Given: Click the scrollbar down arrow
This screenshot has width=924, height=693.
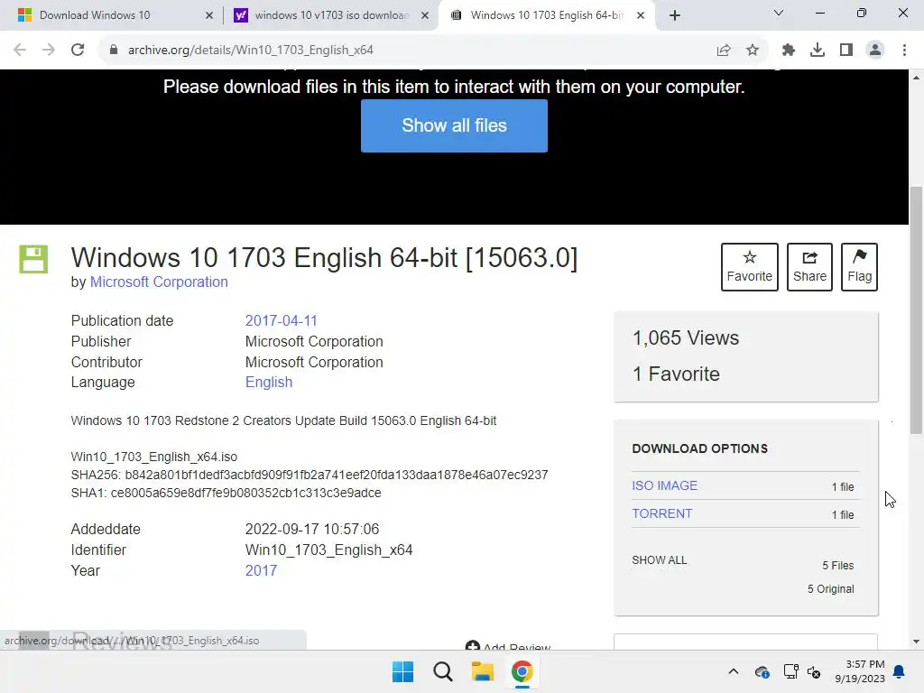Looking at the screenshot, I should [x=916, y=642].
